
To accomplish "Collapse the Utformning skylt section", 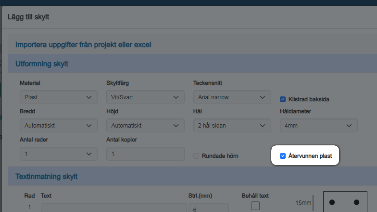I will 42,64.
